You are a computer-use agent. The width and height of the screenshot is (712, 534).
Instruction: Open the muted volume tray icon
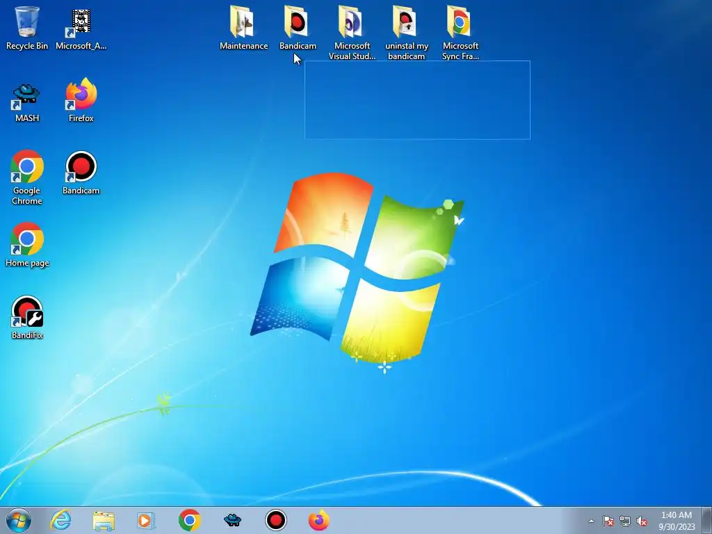[x=642, y=521]
